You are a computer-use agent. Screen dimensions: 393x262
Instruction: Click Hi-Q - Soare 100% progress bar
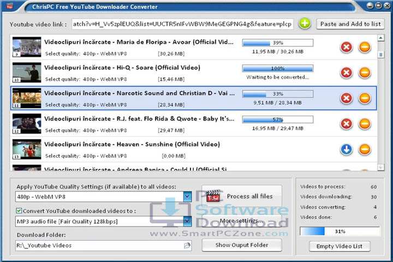278,68
